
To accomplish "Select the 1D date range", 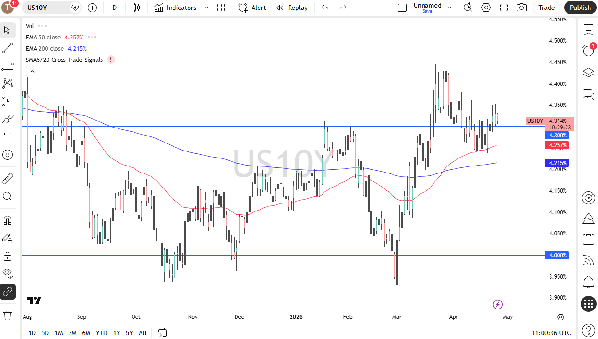I will click(32, 333).
